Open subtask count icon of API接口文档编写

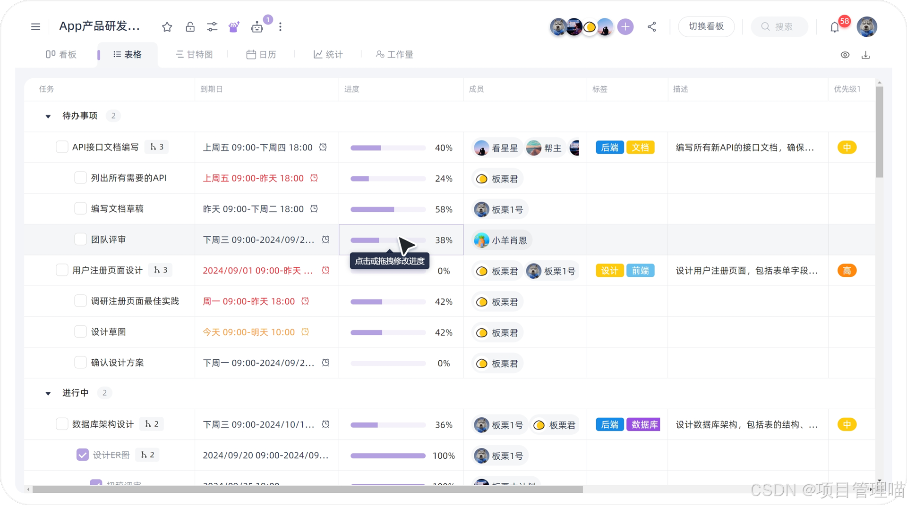[x=156, y=147]
